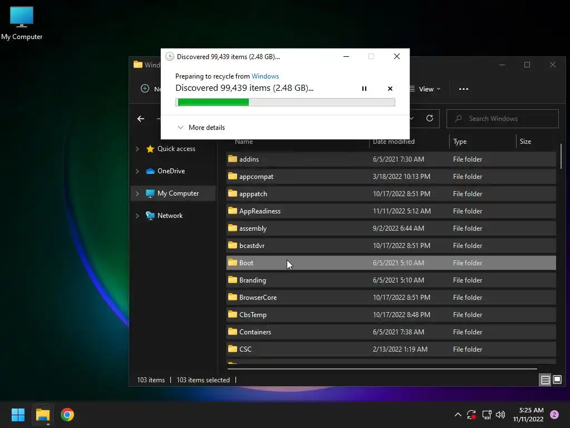Select the addins folder icon
570x428 pixels.
[x=233, y=159]
